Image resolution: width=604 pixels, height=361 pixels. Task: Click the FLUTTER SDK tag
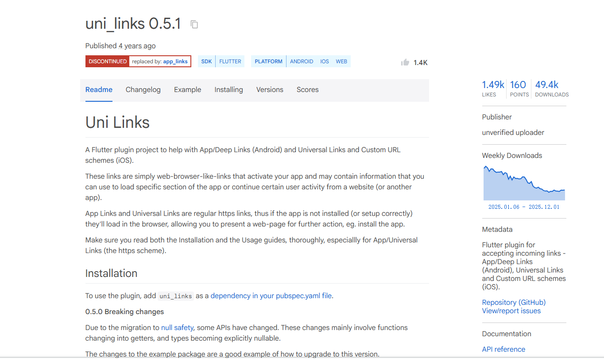pyautogui.click(x=230, y=61)
